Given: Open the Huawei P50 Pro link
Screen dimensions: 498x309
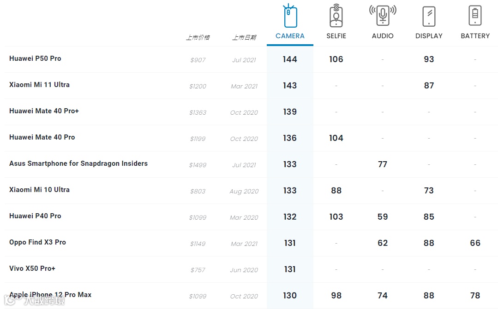Looking at the screenshot, I should coord(35,58).
